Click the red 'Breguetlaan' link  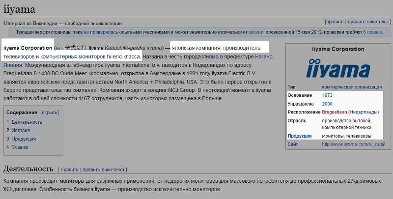click(x=335, y=112)
